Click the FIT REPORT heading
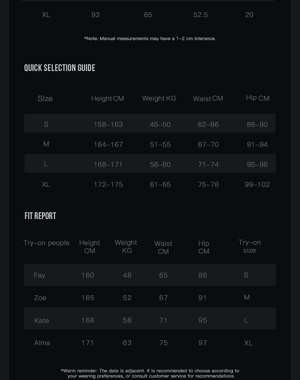 pos(40,216)
